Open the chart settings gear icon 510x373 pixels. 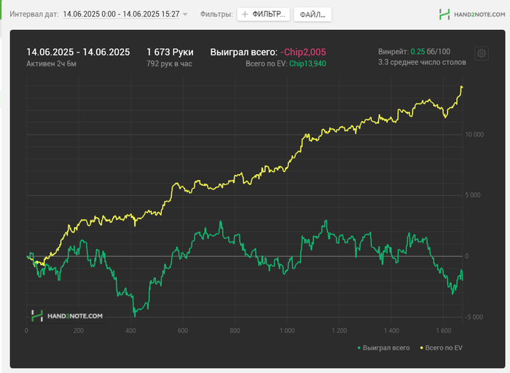pyautogui.click(x=482, y=53)
